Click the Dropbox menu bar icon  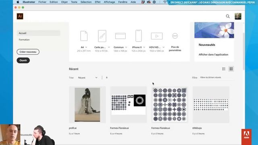(143, 2)
